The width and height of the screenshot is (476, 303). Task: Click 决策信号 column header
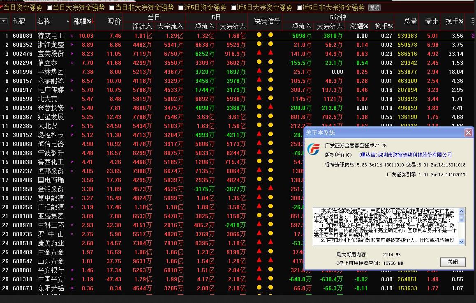[x=267, y=21]
